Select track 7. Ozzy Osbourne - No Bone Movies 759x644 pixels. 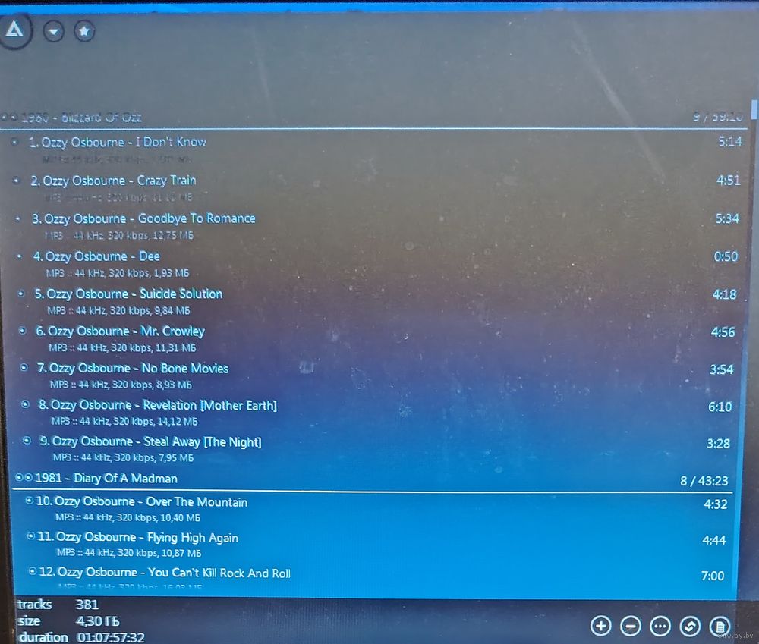tap(133, 368)
